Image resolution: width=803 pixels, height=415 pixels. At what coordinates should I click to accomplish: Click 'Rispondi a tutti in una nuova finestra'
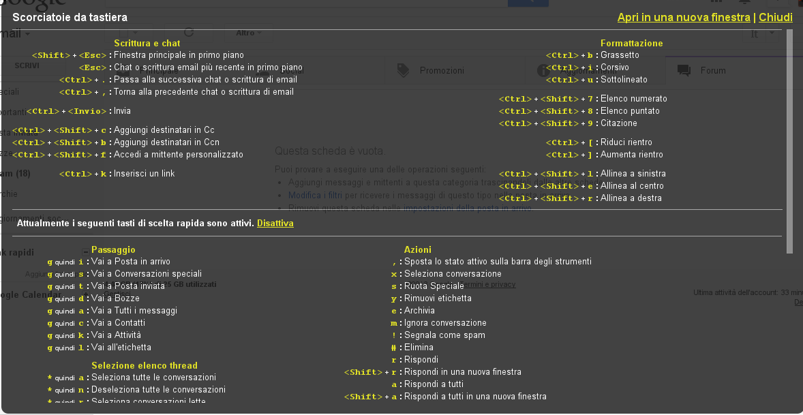point(475,397)
